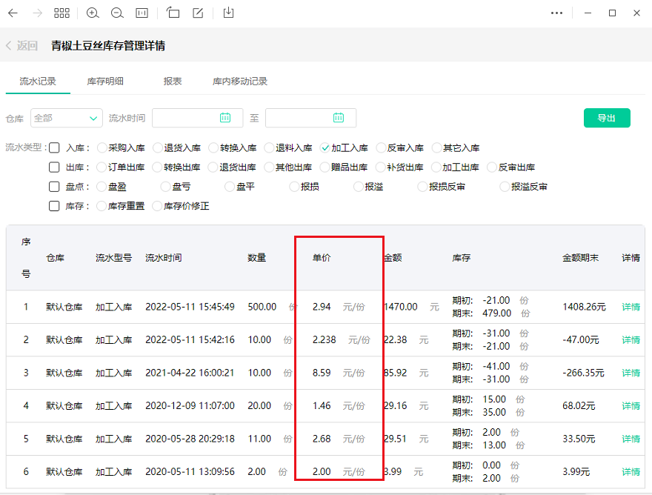
Task: Open the three-dot overflow menu
Action: tap(556, 13)
